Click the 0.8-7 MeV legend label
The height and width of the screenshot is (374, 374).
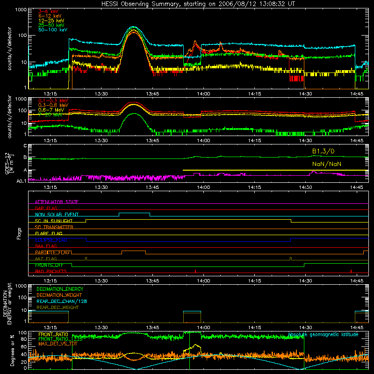51,110
